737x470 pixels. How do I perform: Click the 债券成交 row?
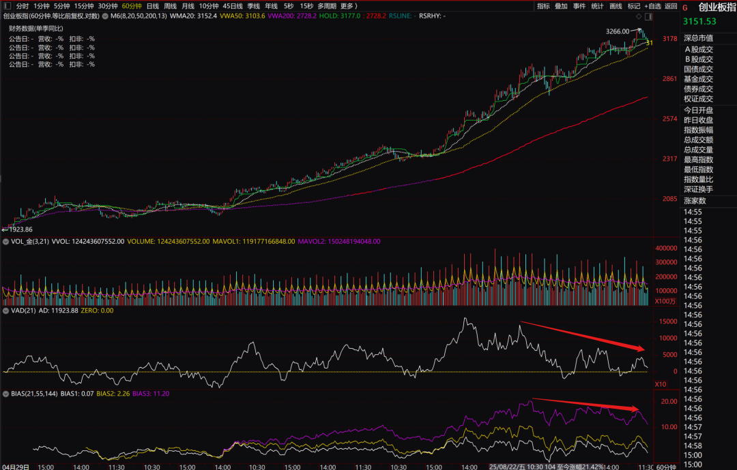point(698,89)
